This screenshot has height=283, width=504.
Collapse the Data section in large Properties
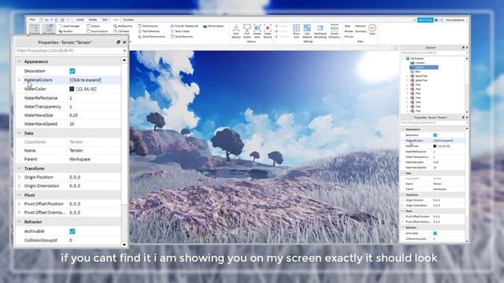point(19,133)
